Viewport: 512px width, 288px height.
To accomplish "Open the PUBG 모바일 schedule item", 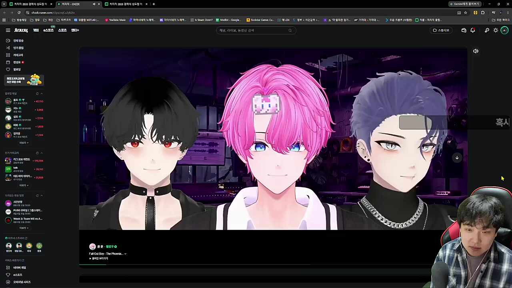I will point(24,212).
